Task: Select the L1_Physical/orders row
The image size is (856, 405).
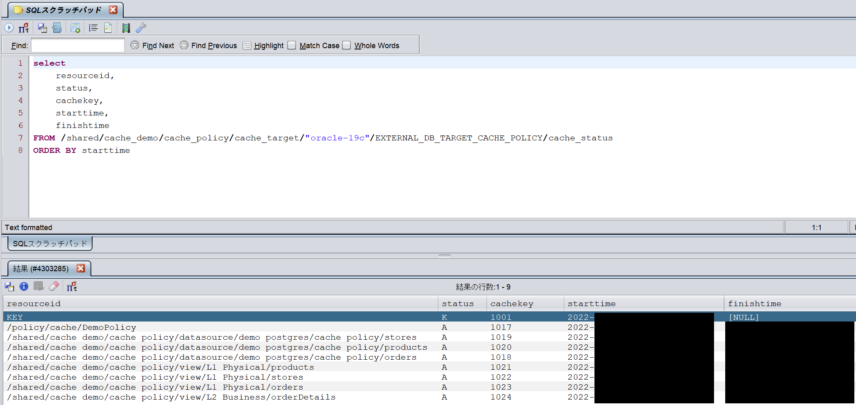Action: 429,387
